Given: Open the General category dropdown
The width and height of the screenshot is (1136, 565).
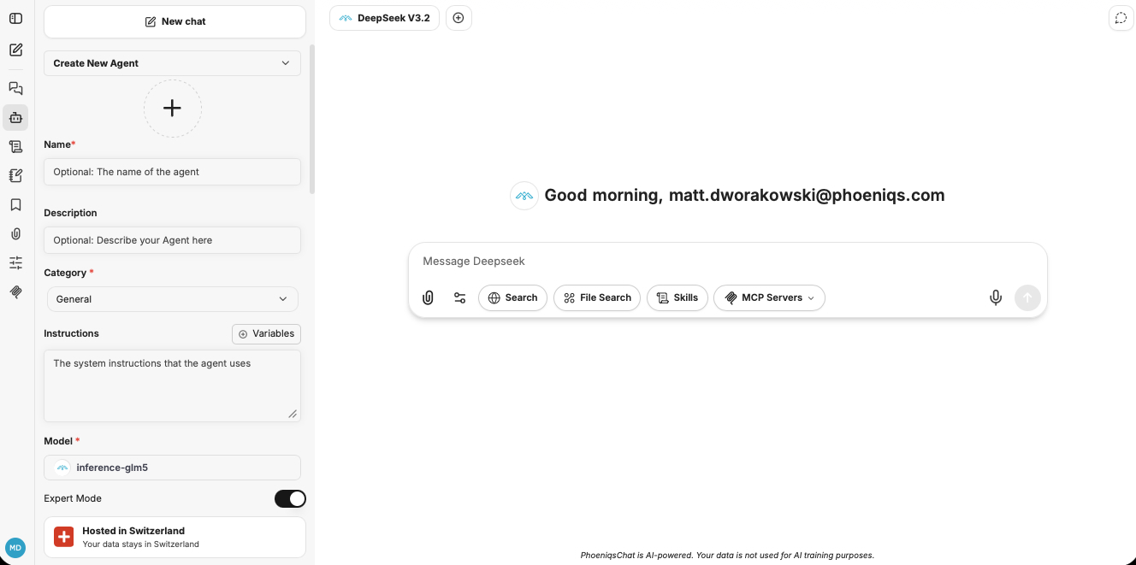Looking at the screenshot, I should 172,299.
